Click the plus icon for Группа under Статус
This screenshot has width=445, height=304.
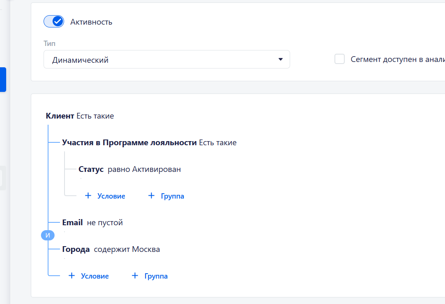tap(151, 196)
